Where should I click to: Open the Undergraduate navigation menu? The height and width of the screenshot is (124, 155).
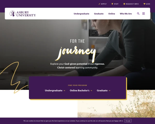pos(81,14)
